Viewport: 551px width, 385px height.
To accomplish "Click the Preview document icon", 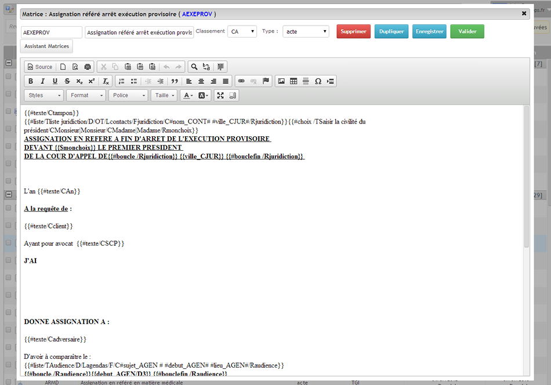I will click(x=75, y=67).
